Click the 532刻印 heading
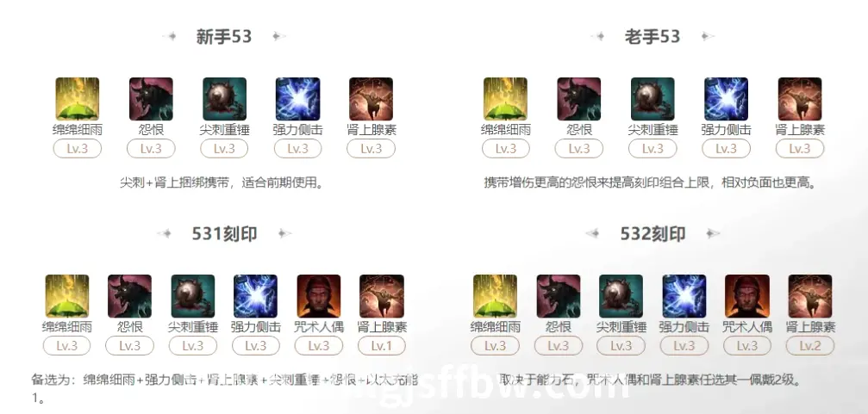Image resolution: width=868 pixels, height=414 pixels. point(653,234)
